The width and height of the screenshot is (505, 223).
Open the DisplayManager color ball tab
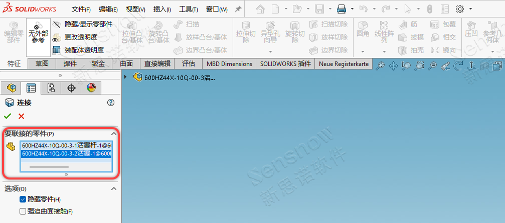click(91, 88)
